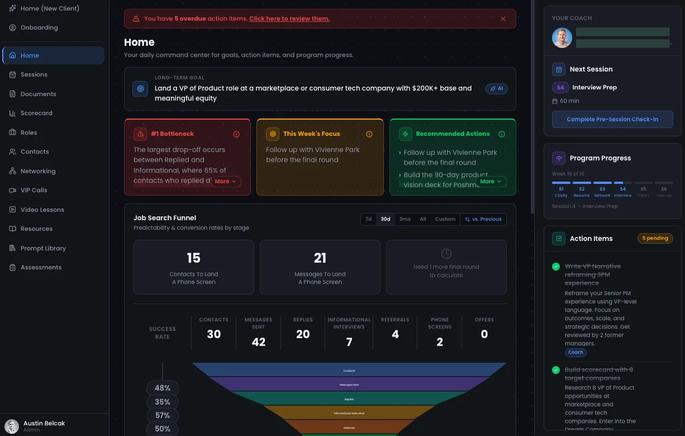
Task: Show info for Recommended Actions card
Action: tap(502, 134)
